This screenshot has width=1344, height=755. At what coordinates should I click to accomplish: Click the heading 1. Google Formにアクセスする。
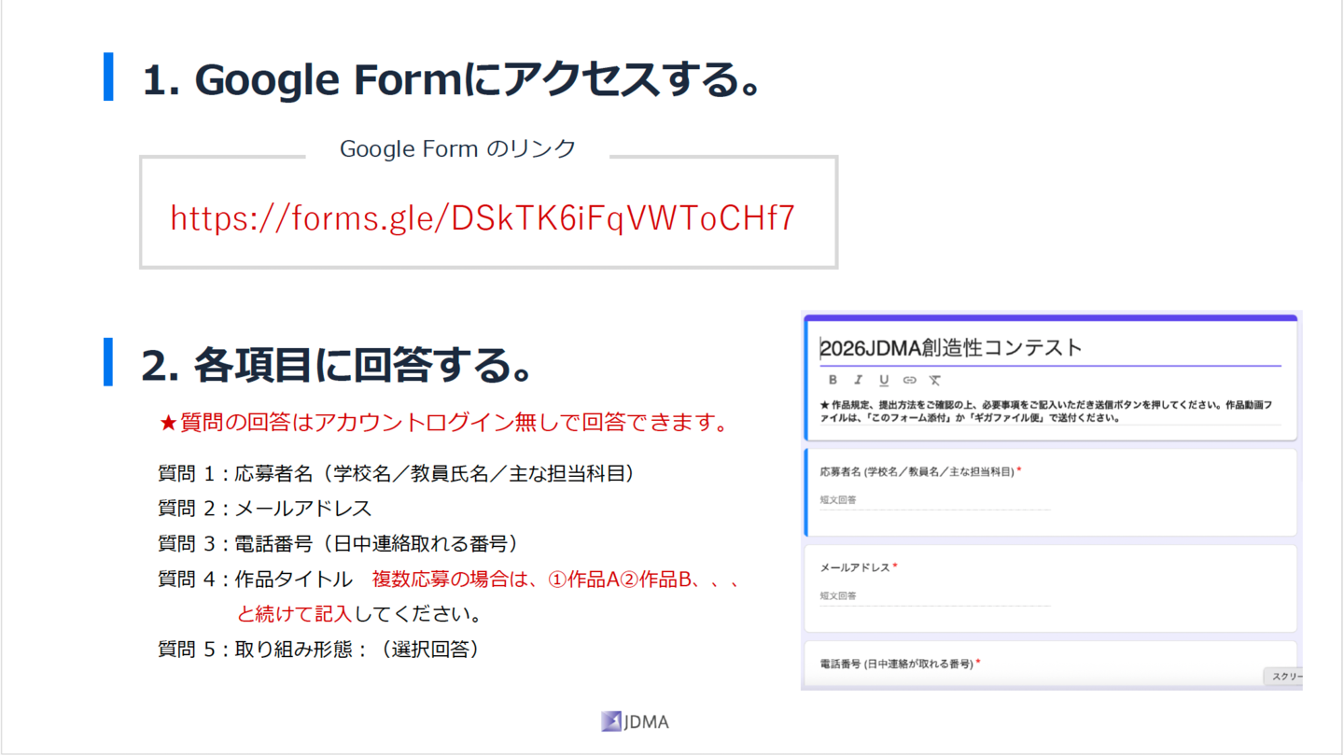tap(454, 79)
